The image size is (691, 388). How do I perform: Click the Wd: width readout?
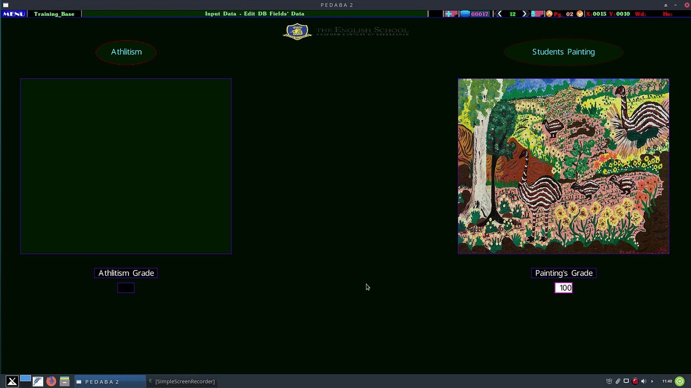tap(641, 14)
